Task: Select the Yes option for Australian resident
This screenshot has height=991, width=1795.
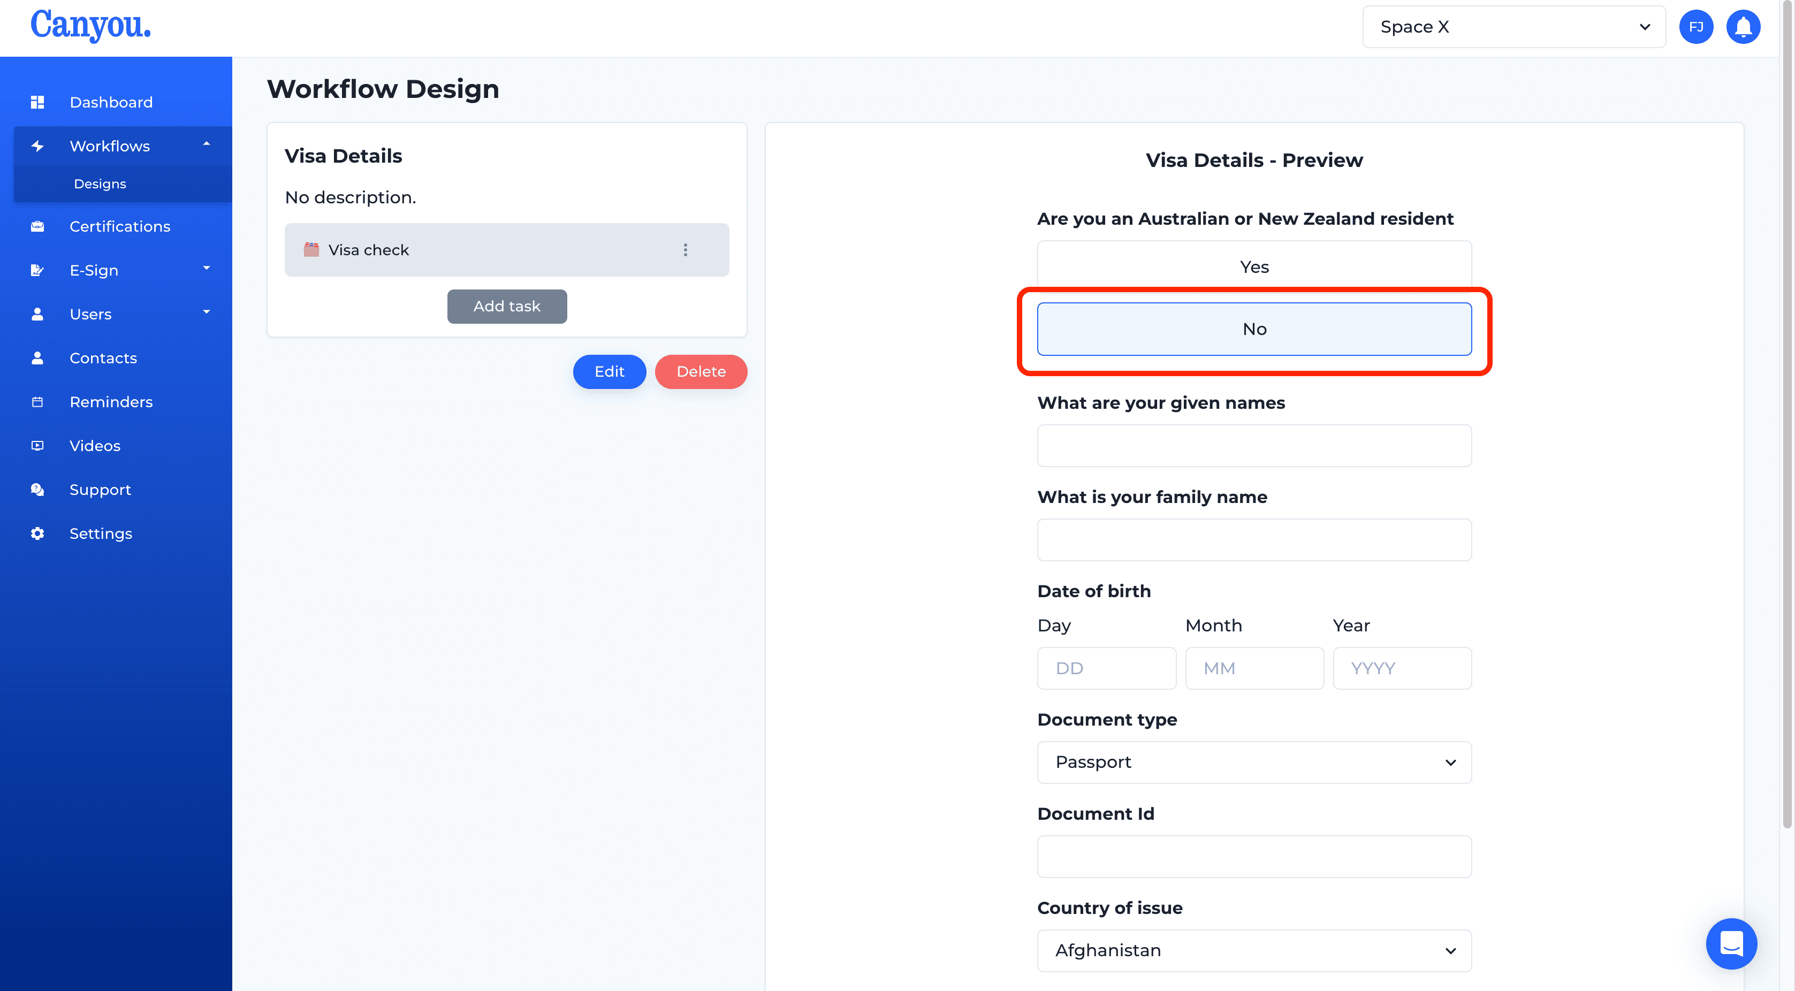Action: click(x=1254, y=266)
